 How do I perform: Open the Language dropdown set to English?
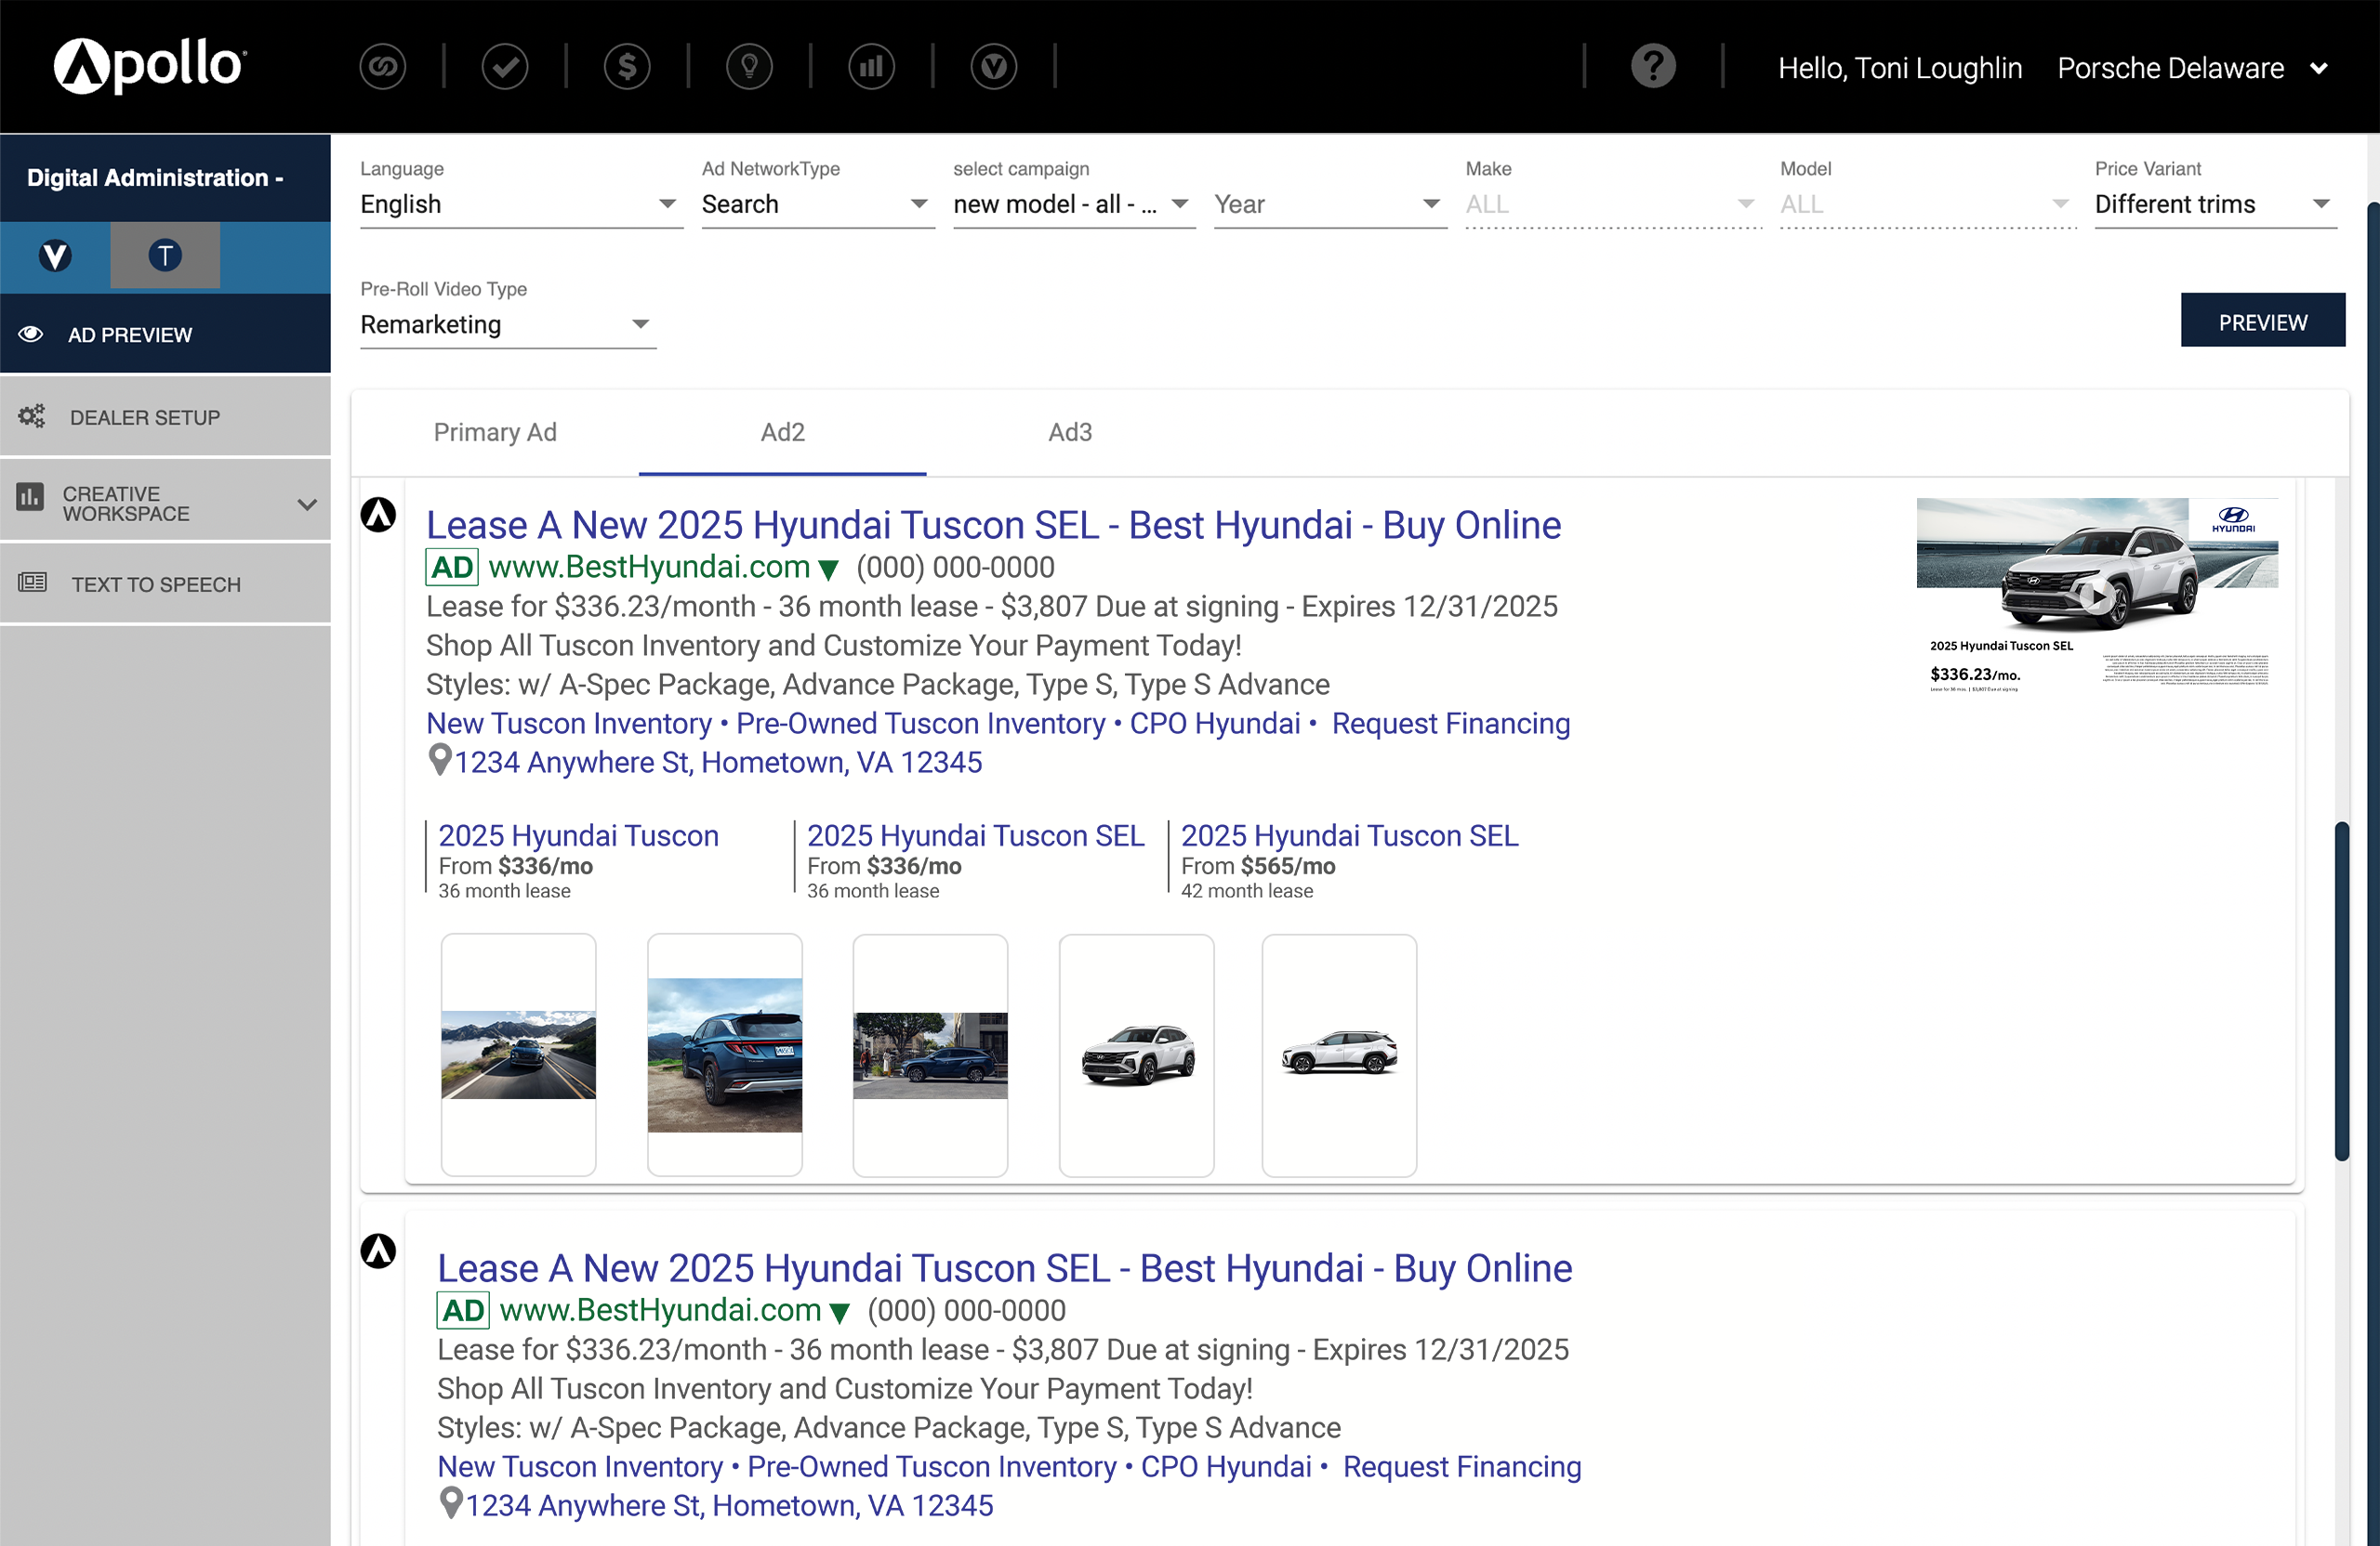click(521, 203)
